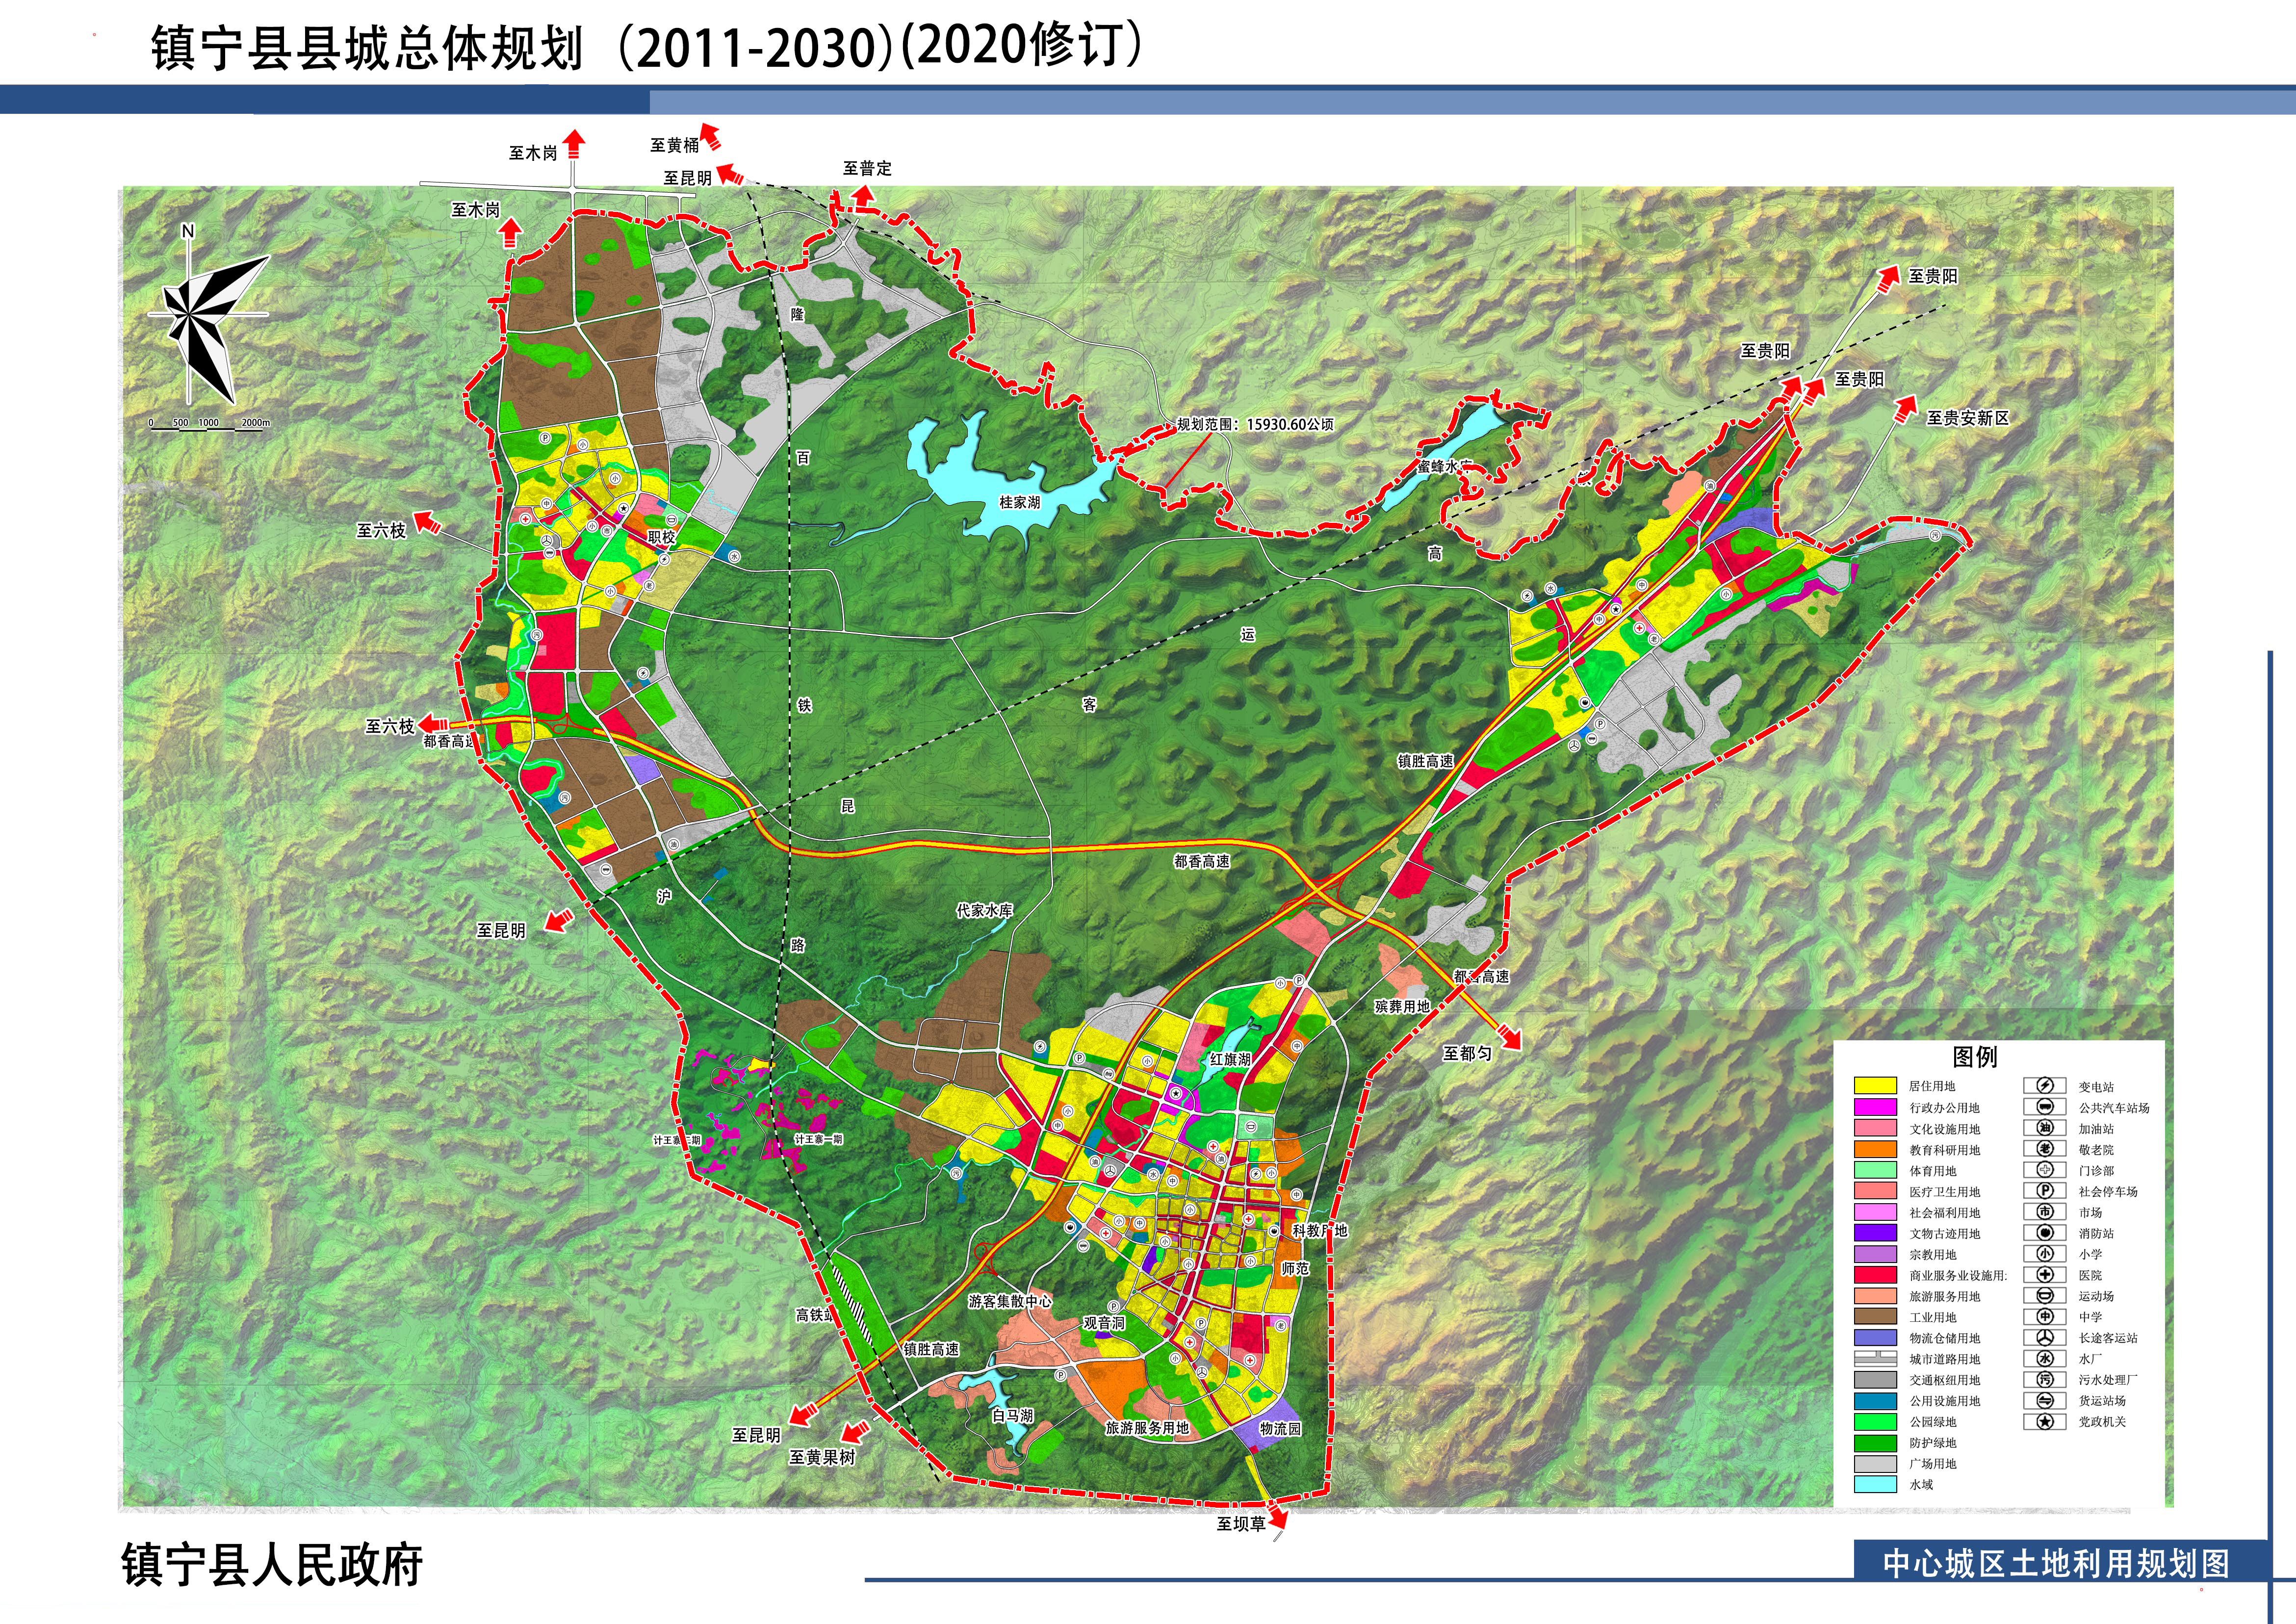Click the 消防站 legend symbol
2296x1624 pixels.
pyautogui.click(x=2044, y=1233)
